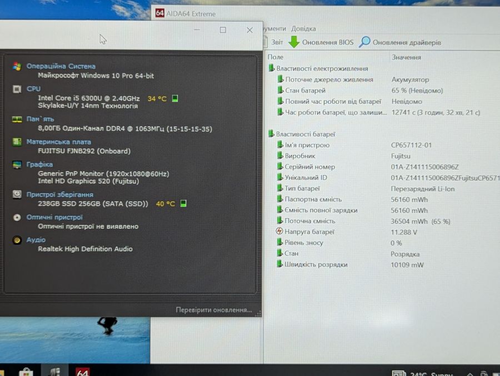Open the Довідка menu in AIDA64
This screenshot has height=376, width=500.
pyautogui.click(x=303, y=29)
